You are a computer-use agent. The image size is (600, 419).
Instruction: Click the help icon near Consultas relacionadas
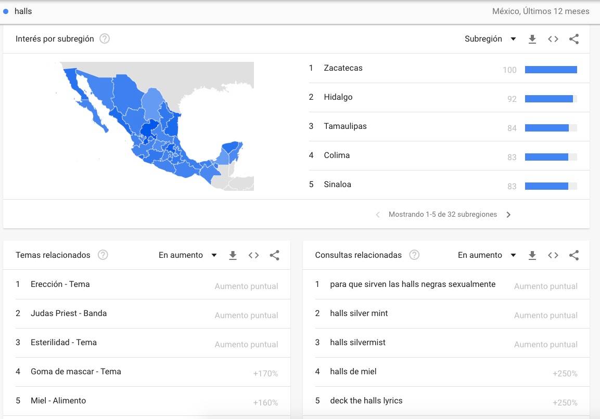pyautogui.click(x=414, y=255)
